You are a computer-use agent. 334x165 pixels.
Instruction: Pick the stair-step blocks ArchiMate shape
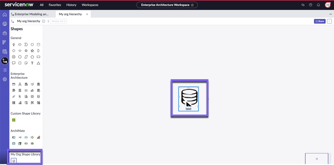point(38,137)
